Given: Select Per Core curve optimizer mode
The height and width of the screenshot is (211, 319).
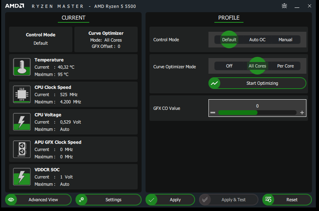Looking at the screenshot, I should 286,66.
